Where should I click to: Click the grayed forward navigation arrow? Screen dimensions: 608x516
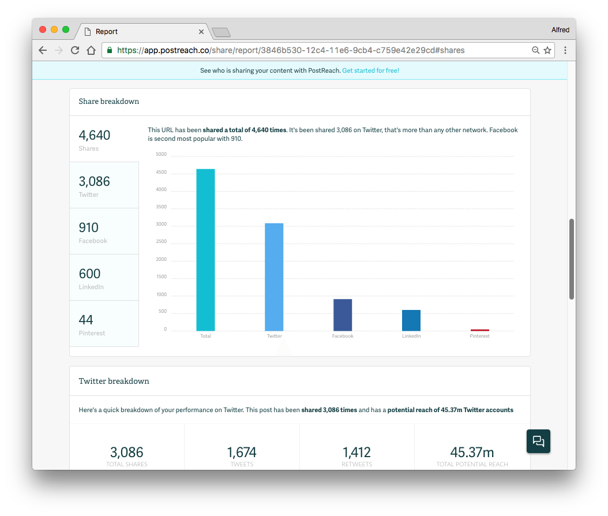[x=58, y=50]
